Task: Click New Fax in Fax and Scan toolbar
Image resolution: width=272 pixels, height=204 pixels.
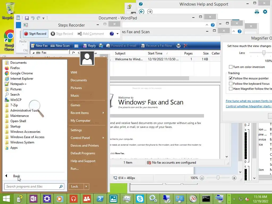Action: [x=39, y=46]
